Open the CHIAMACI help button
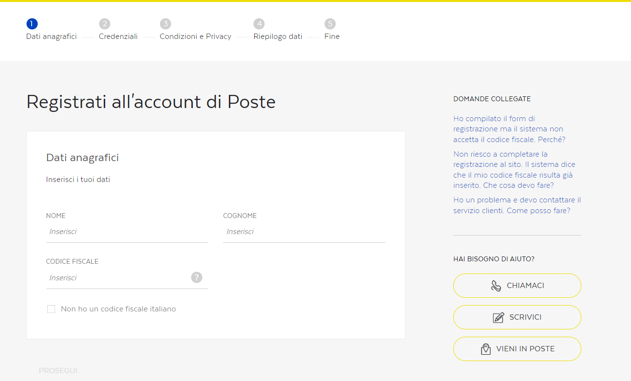The height and width of the screenshot is (381, 631). pyautogui.click(x=517, y=286)
